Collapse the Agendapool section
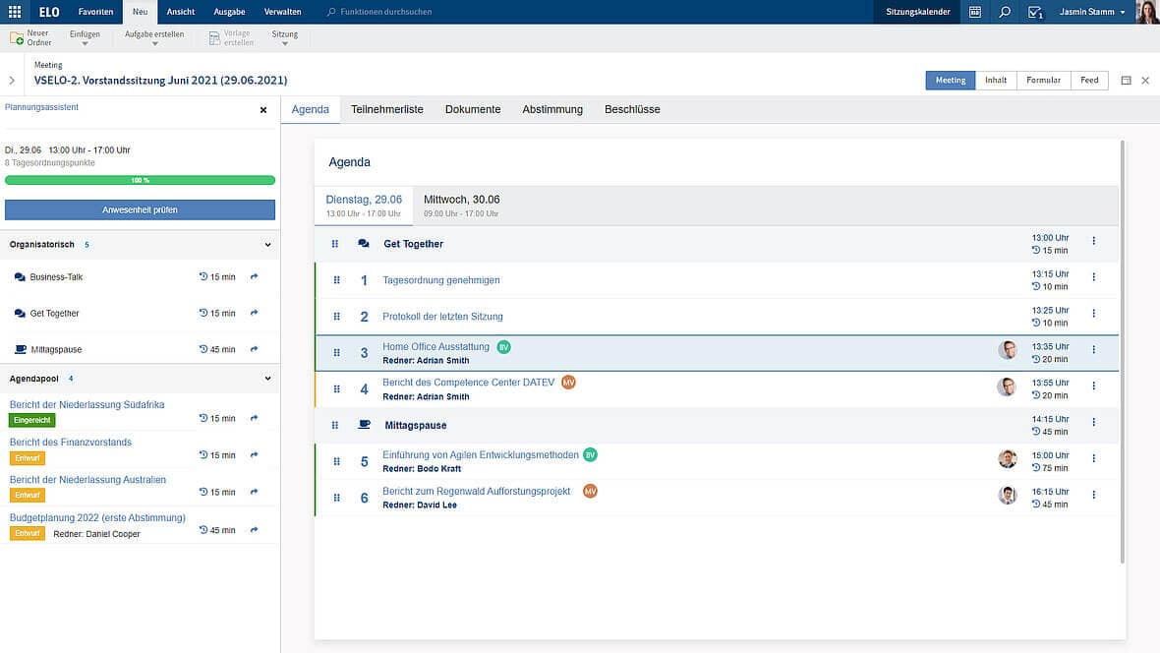This screenshot has width=1160, height=653. [267, 378]
